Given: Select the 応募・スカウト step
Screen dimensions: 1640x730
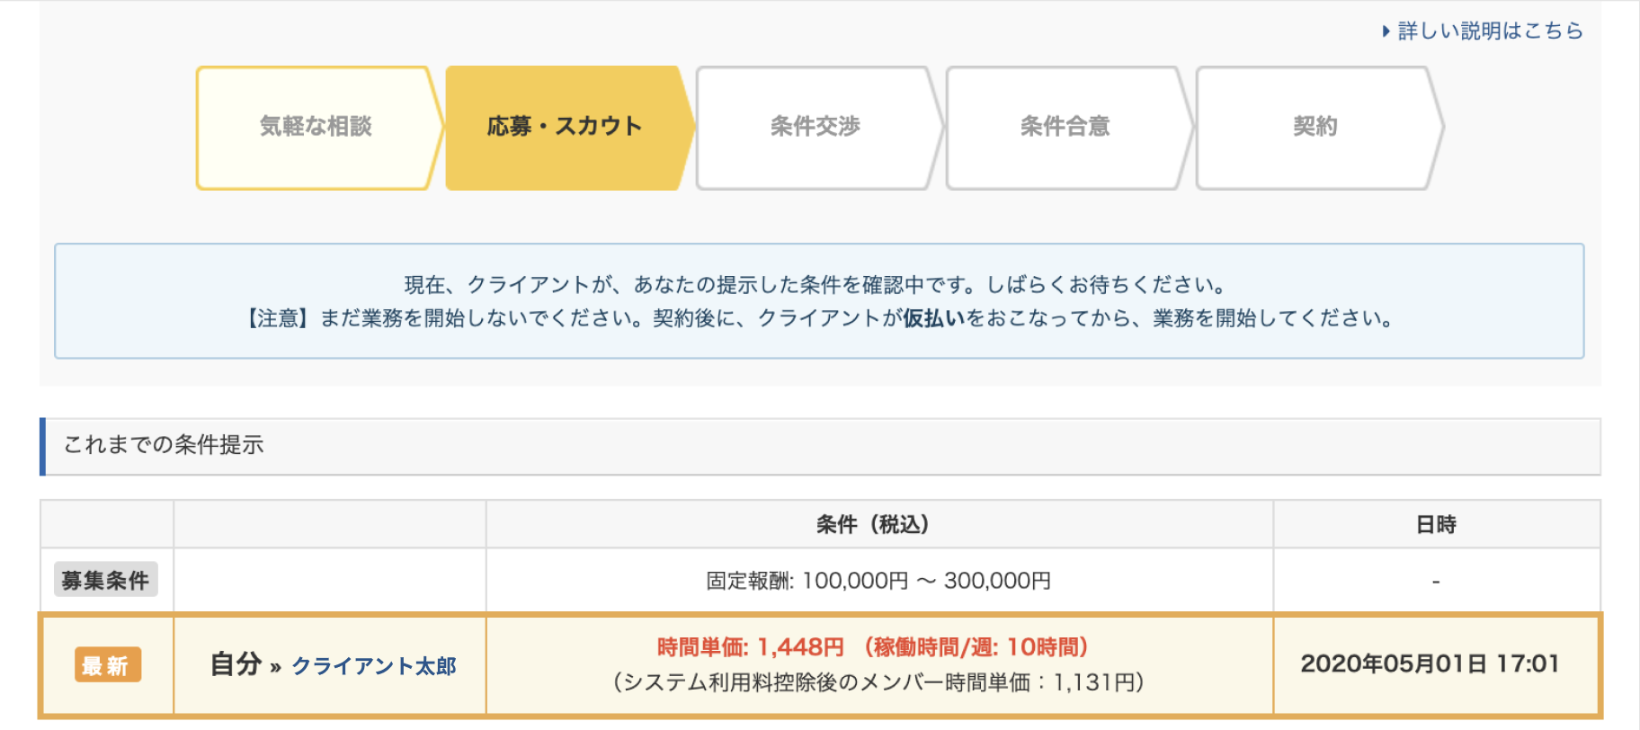Looking at the screenshot, I should point(565,127).
